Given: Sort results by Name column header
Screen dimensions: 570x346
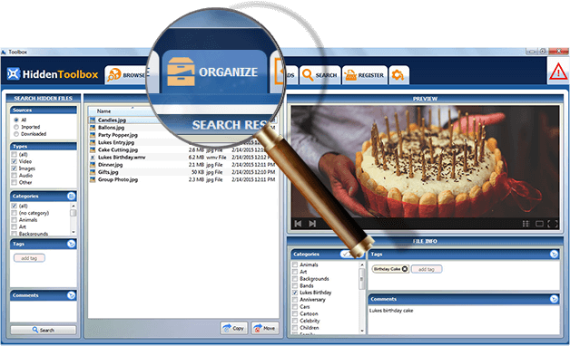Looking at the screenshot, I should click(x=104, y=111).
